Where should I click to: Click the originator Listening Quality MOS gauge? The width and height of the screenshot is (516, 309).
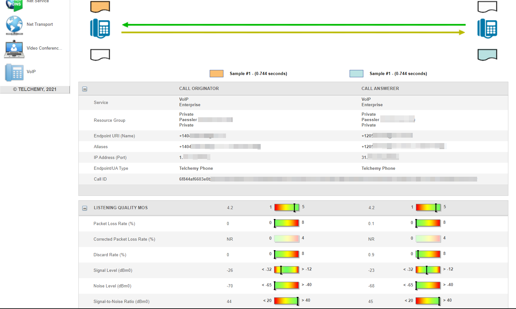coord(287,208)
